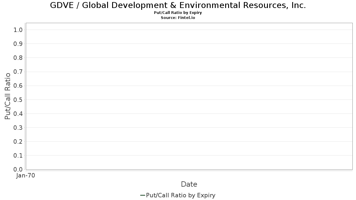Image resolution: width=356 pixels, height=200 pixels.
Task: Select the 0.3 y-axis tick label
Action: (18, 128)
